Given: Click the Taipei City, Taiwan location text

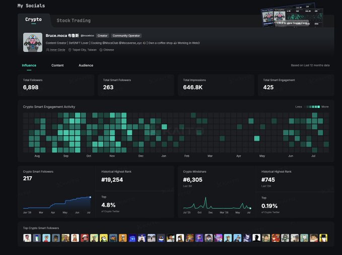Looking at the screenshot, I should coord(85,50).
